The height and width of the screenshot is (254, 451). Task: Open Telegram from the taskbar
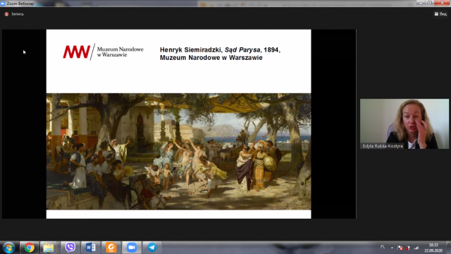(152, 248)
